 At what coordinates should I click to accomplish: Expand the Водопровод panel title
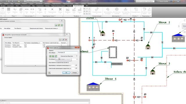pos(146,16)
